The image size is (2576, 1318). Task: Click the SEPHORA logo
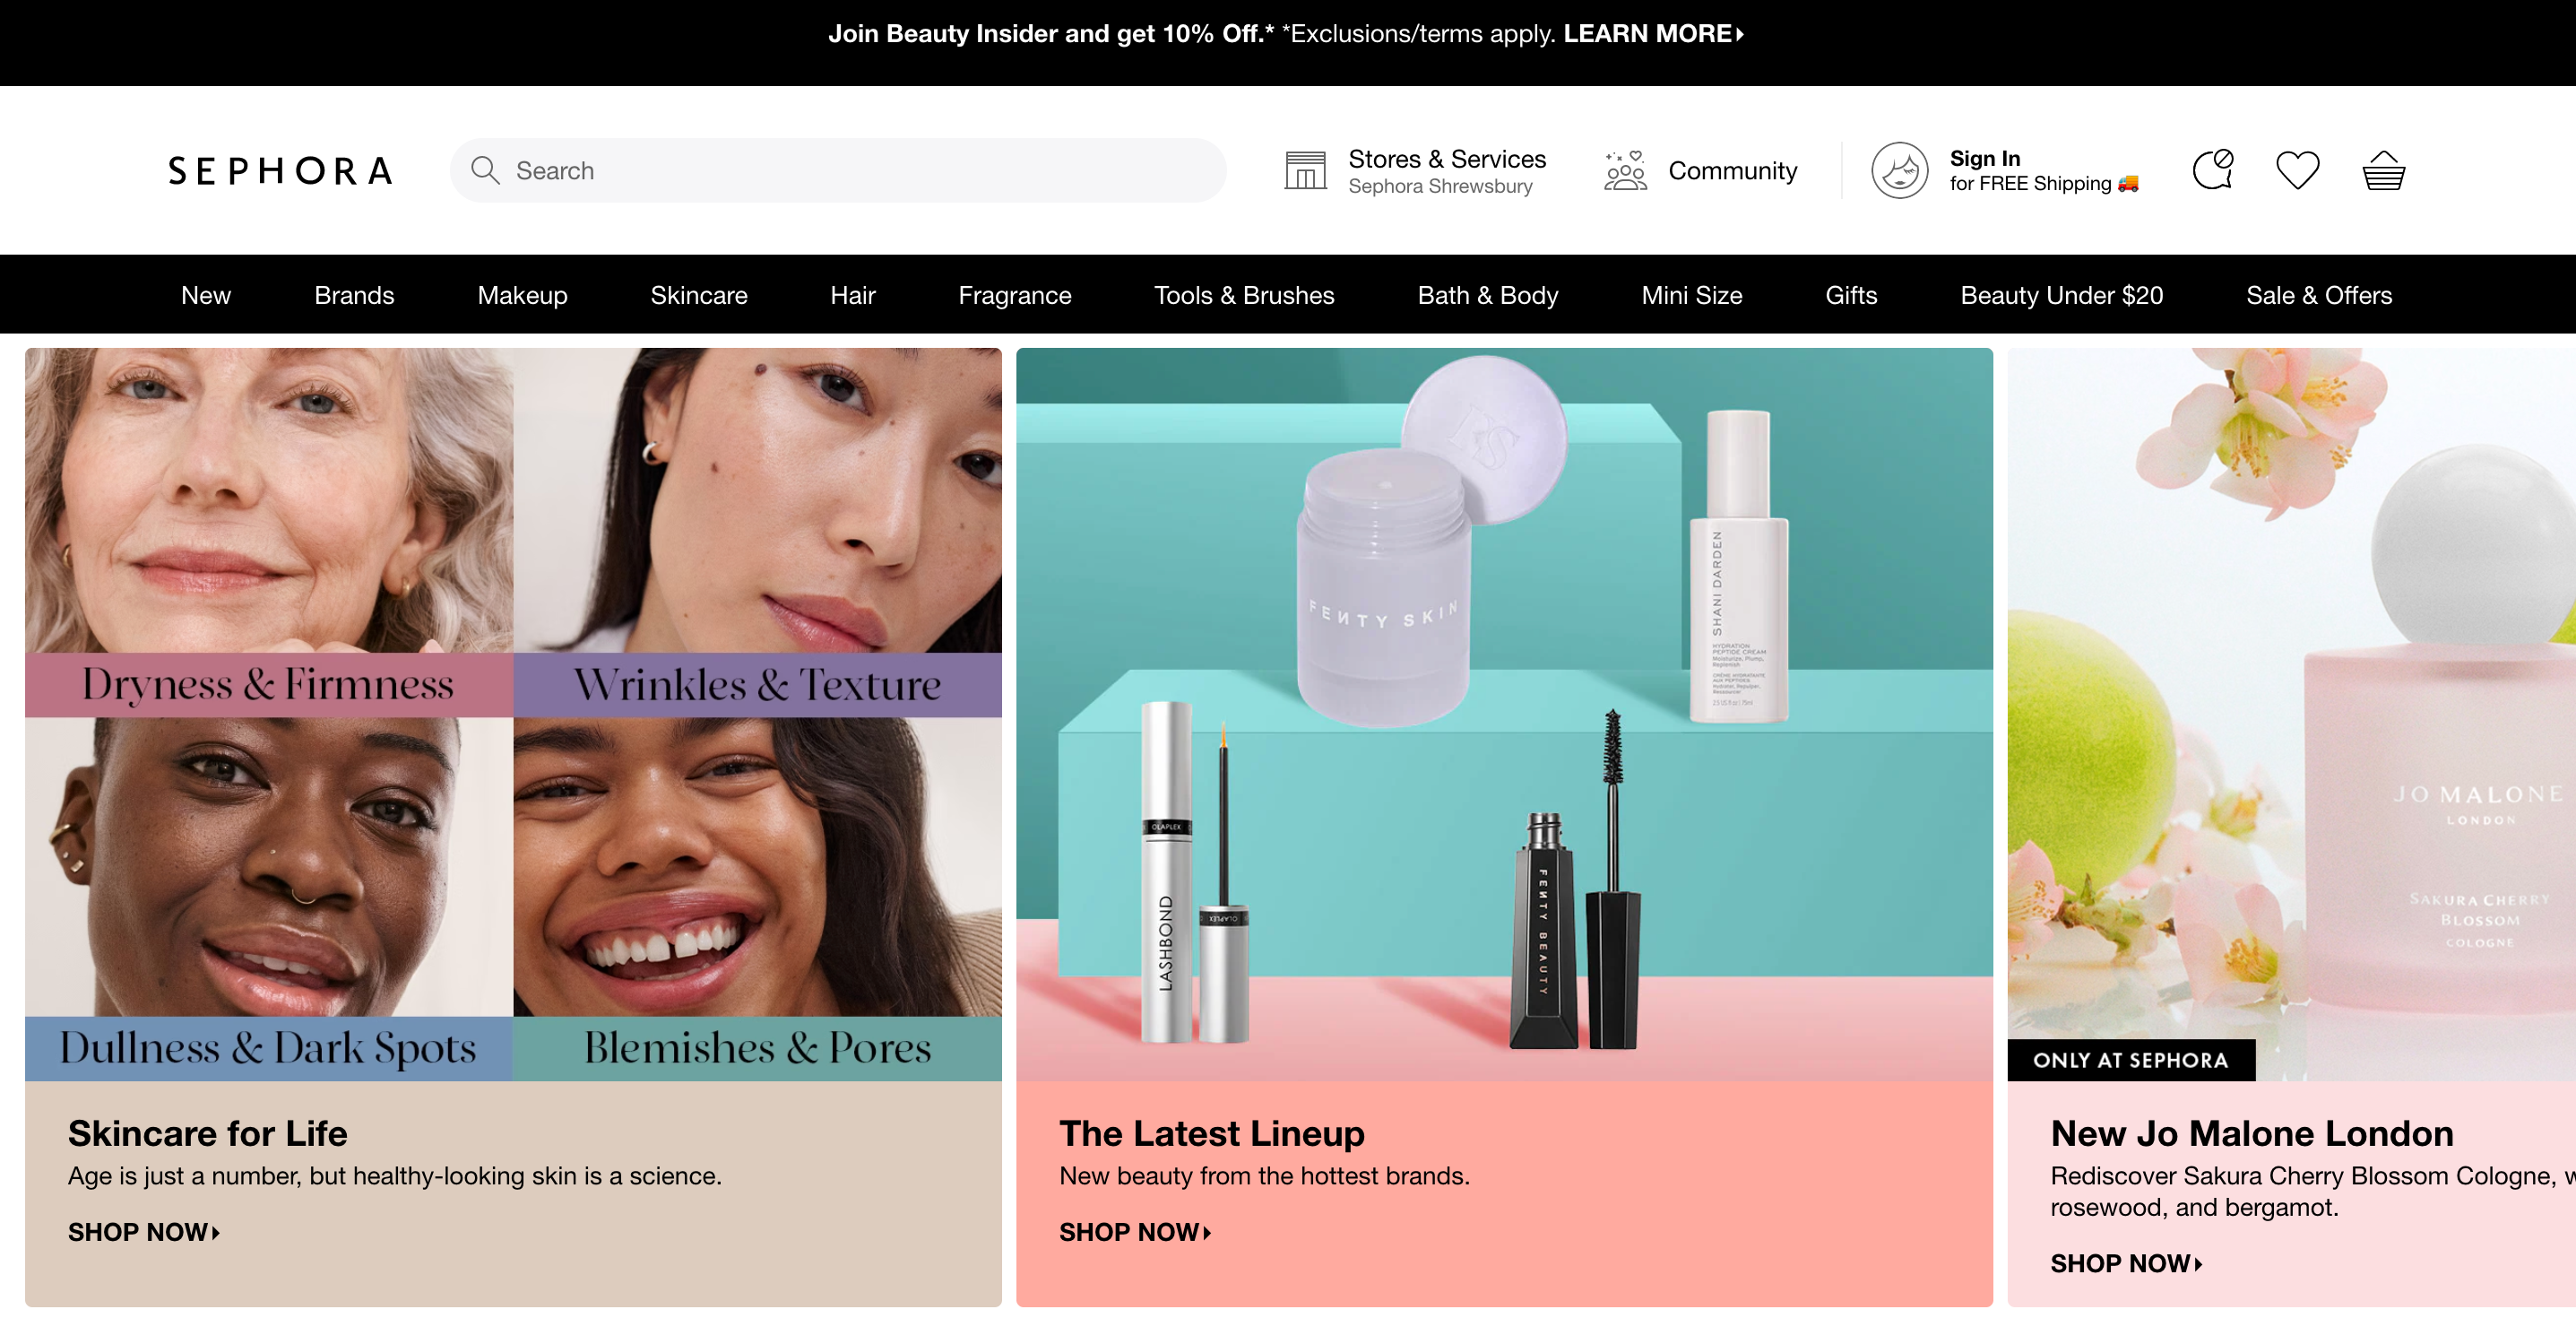(280, 171)
